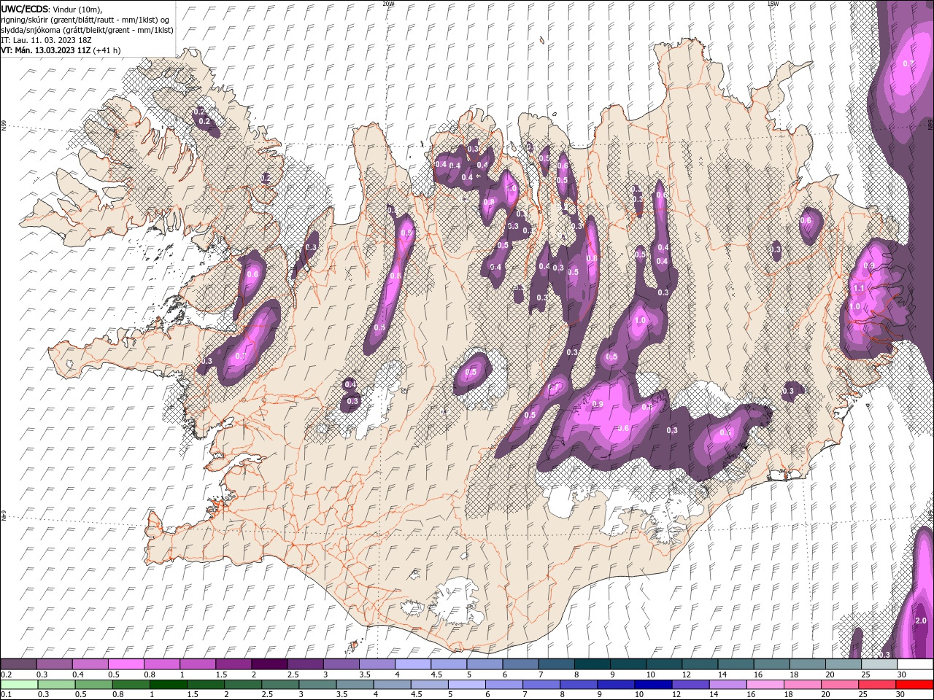Click the 'VT: Mán. 13.03.2023 11Z' valid time

tap(47, 50)
